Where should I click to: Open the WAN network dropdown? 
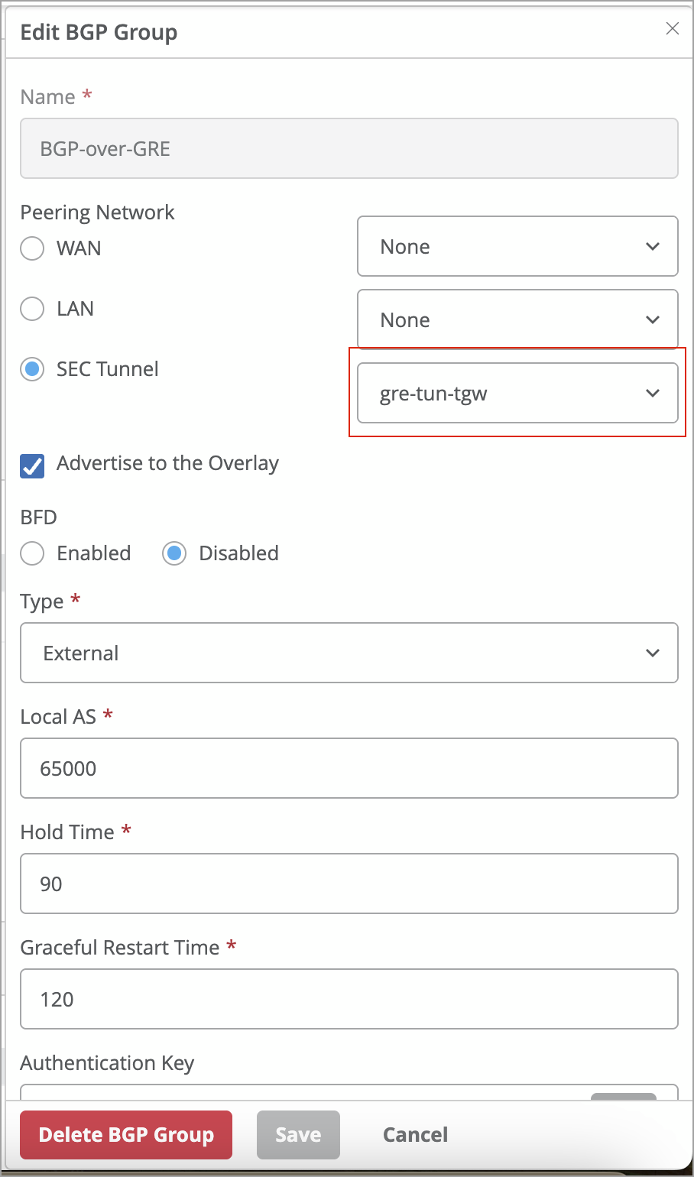click(517, 247)
